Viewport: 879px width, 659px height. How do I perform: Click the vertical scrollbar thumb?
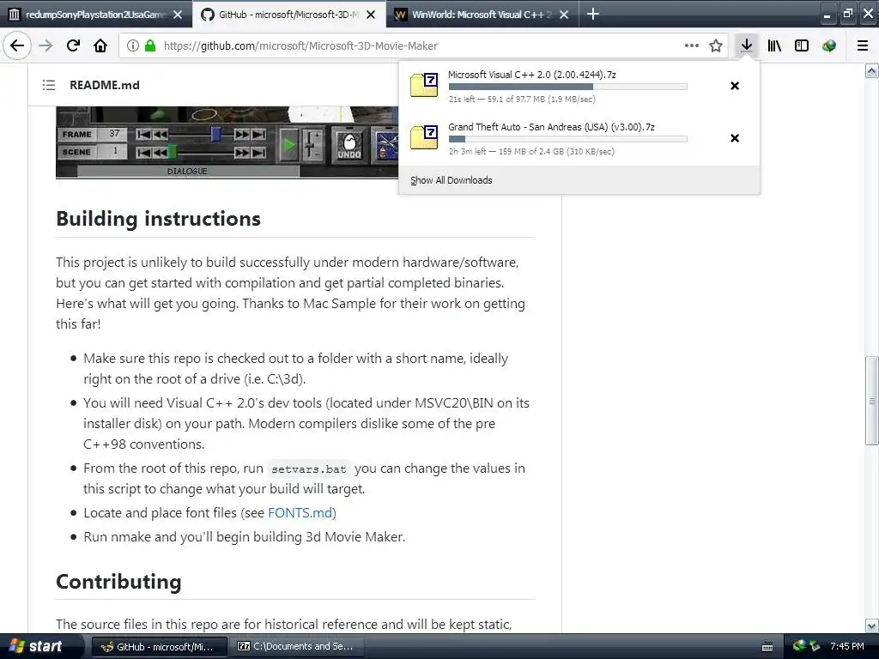pos(871,401)
